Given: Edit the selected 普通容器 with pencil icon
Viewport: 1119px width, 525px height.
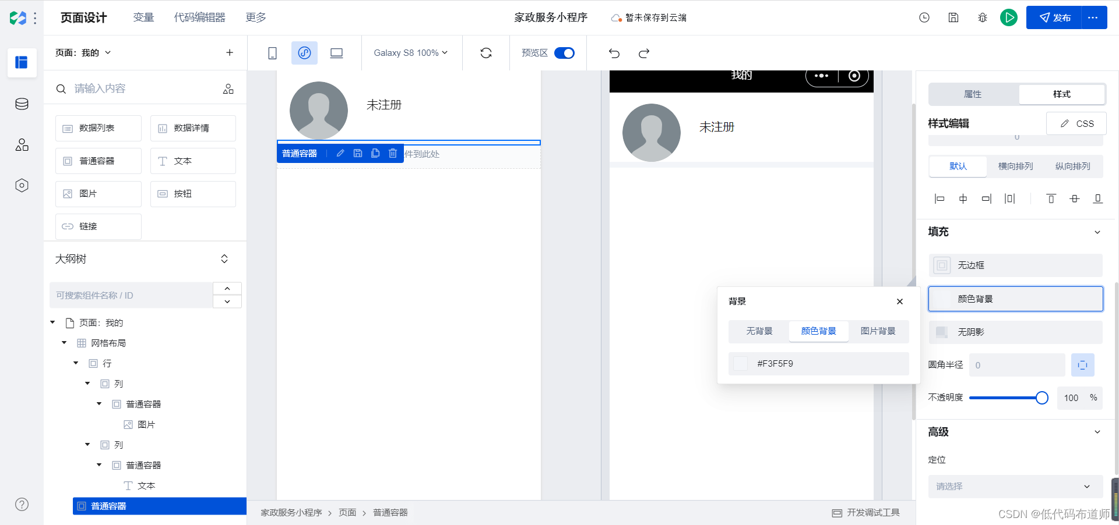Looking at the screenshot, I should (340, 153).
